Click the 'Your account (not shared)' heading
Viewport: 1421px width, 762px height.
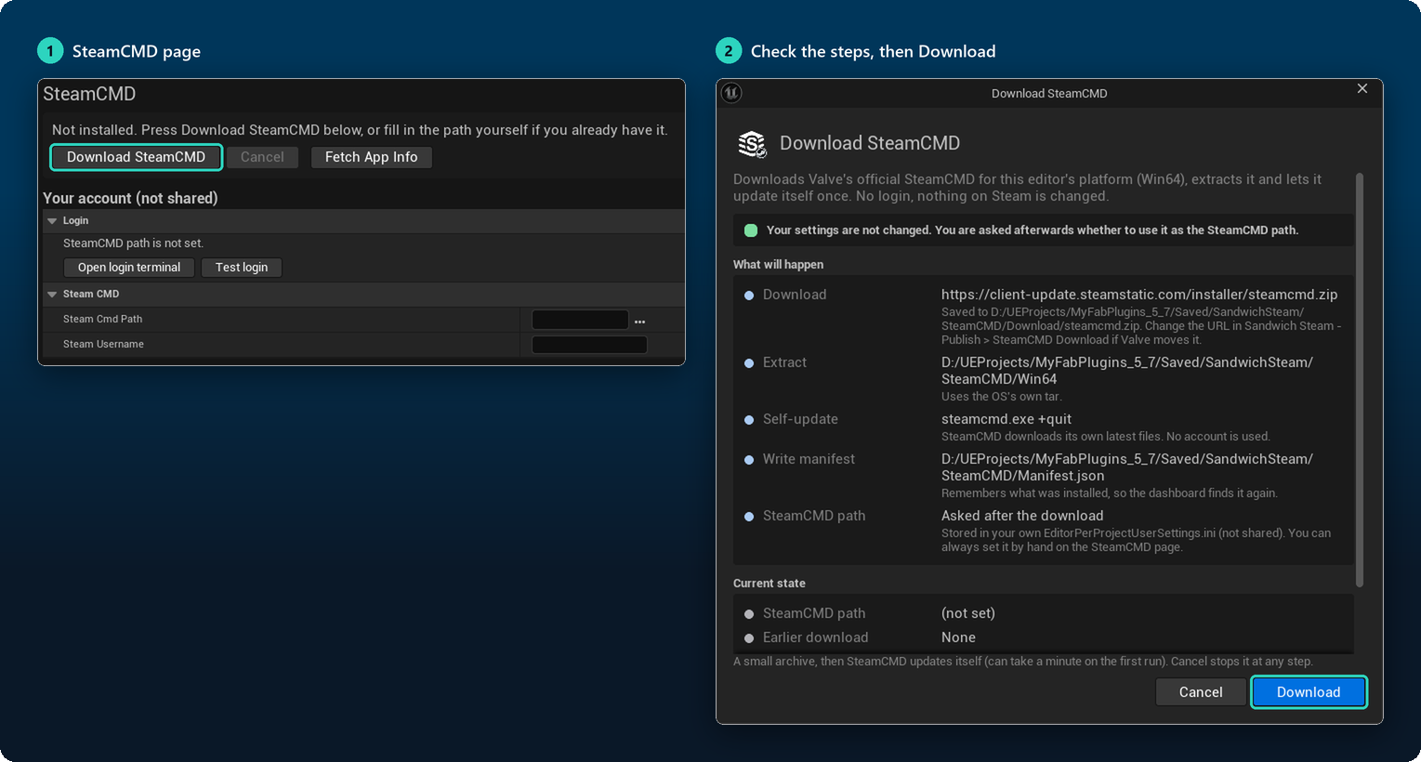click(x=130, y=198)
